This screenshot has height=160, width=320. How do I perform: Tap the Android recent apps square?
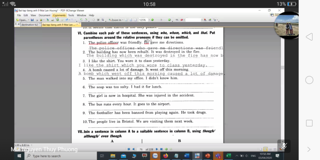point(309,123)
